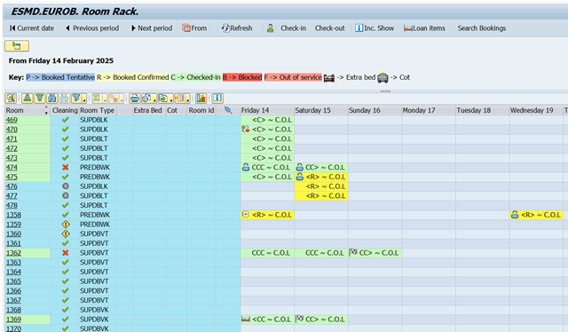Click the guest icon in room 470 Friday cell
The image size is (568, 332).
click(246, 129)
